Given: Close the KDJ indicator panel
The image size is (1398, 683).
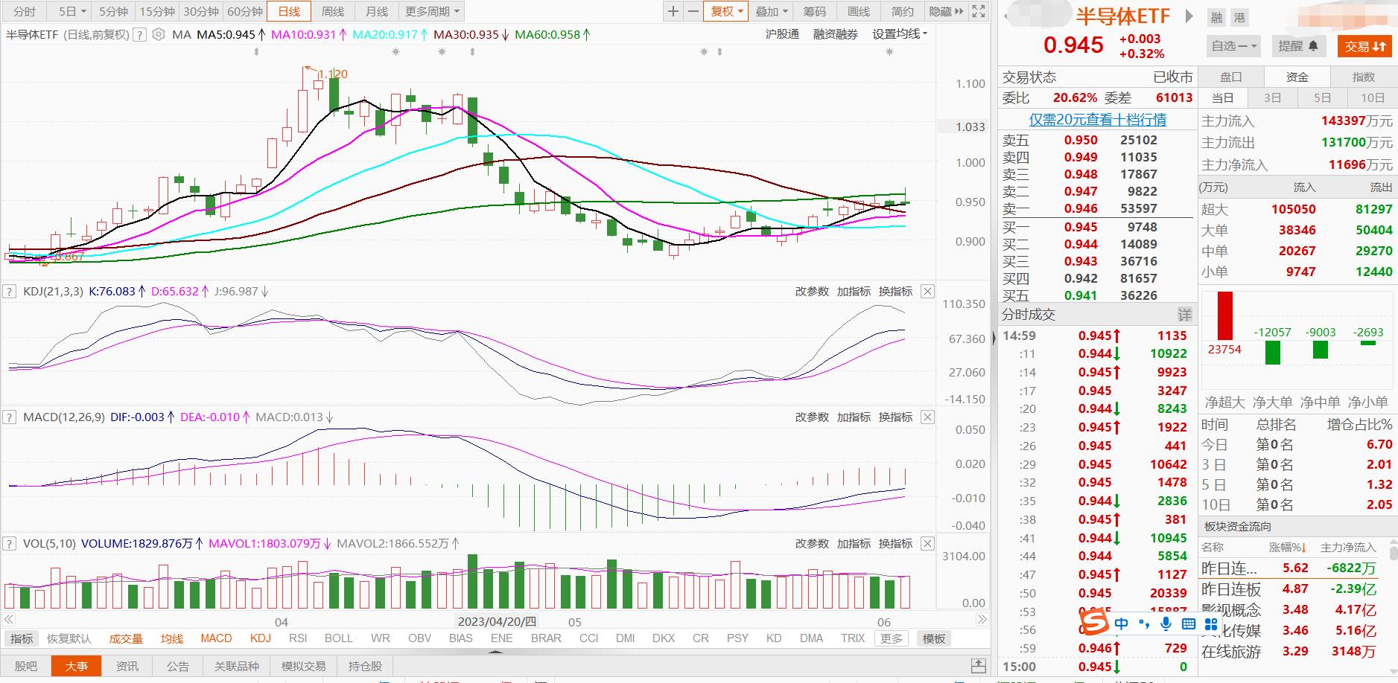Looking at the screenshot, I should (x=927, y=292).
